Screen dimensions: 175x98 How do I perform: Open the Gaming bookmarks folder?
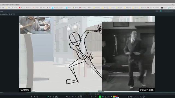[x=105, y=8]
